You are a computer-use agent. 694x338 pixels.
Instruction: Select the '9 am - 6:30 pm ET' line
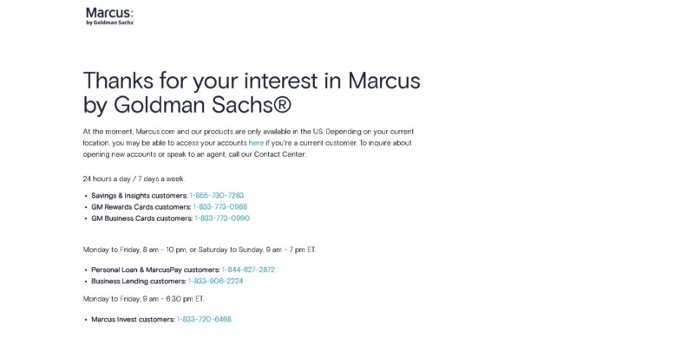pos(143,299)
